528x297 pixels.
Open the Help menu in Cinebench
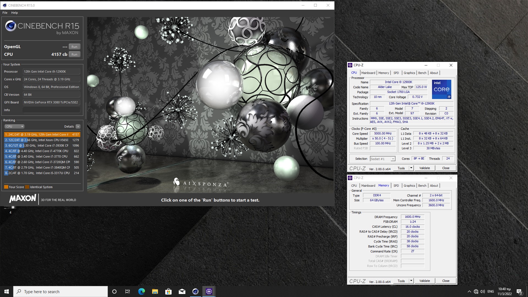point(15,13)
